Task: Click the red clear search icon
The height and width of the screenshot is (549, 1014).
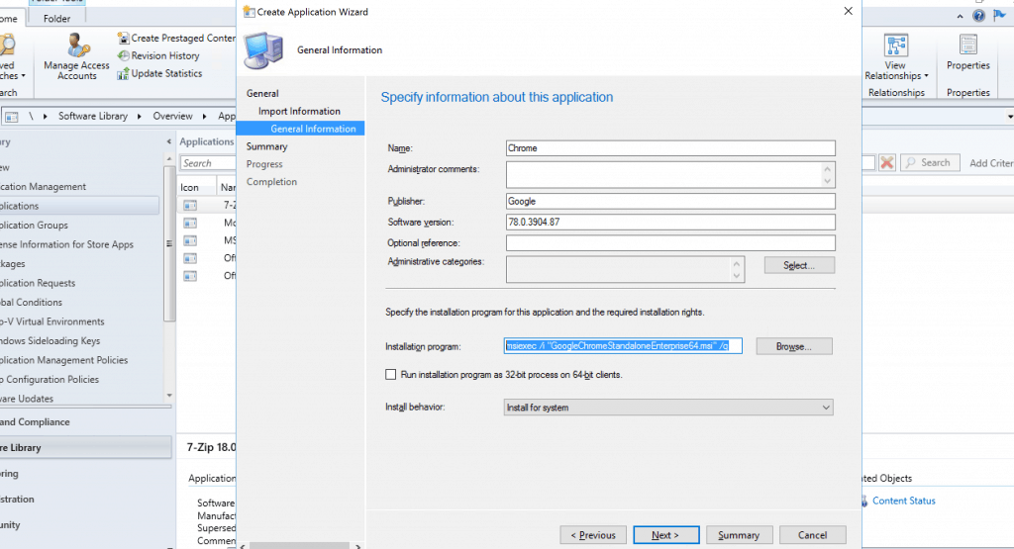Action: click(x=887, y=162)
